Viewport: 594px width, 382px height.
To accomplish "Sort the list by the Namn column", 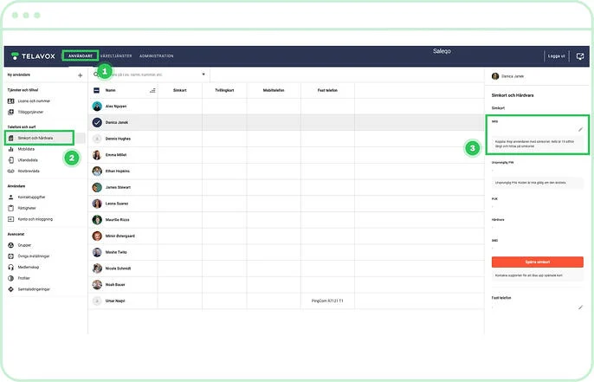I will 110,90.
